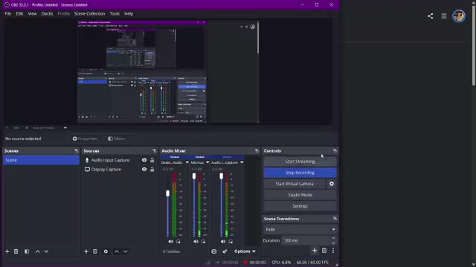Open advanced audio properties gears icon

[x=225, y=251]
